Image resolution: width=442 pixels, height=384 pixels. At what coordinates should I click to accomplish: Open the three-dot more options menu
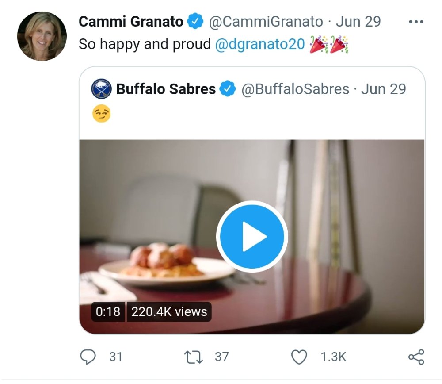pyautogui.click(x=416, y=22)
